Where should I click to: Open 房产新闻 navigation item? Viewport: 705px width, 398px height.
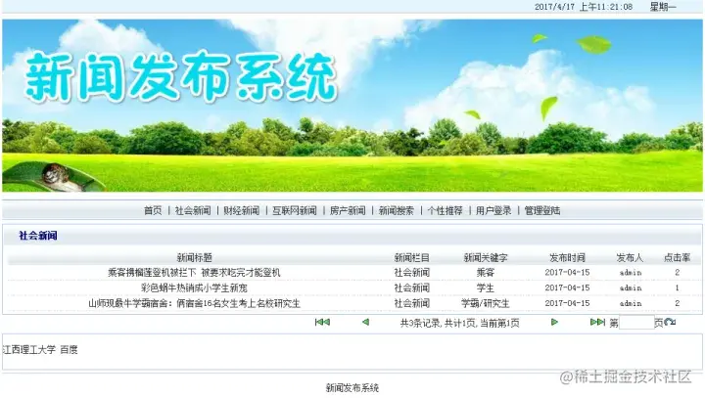click(348, 210)
